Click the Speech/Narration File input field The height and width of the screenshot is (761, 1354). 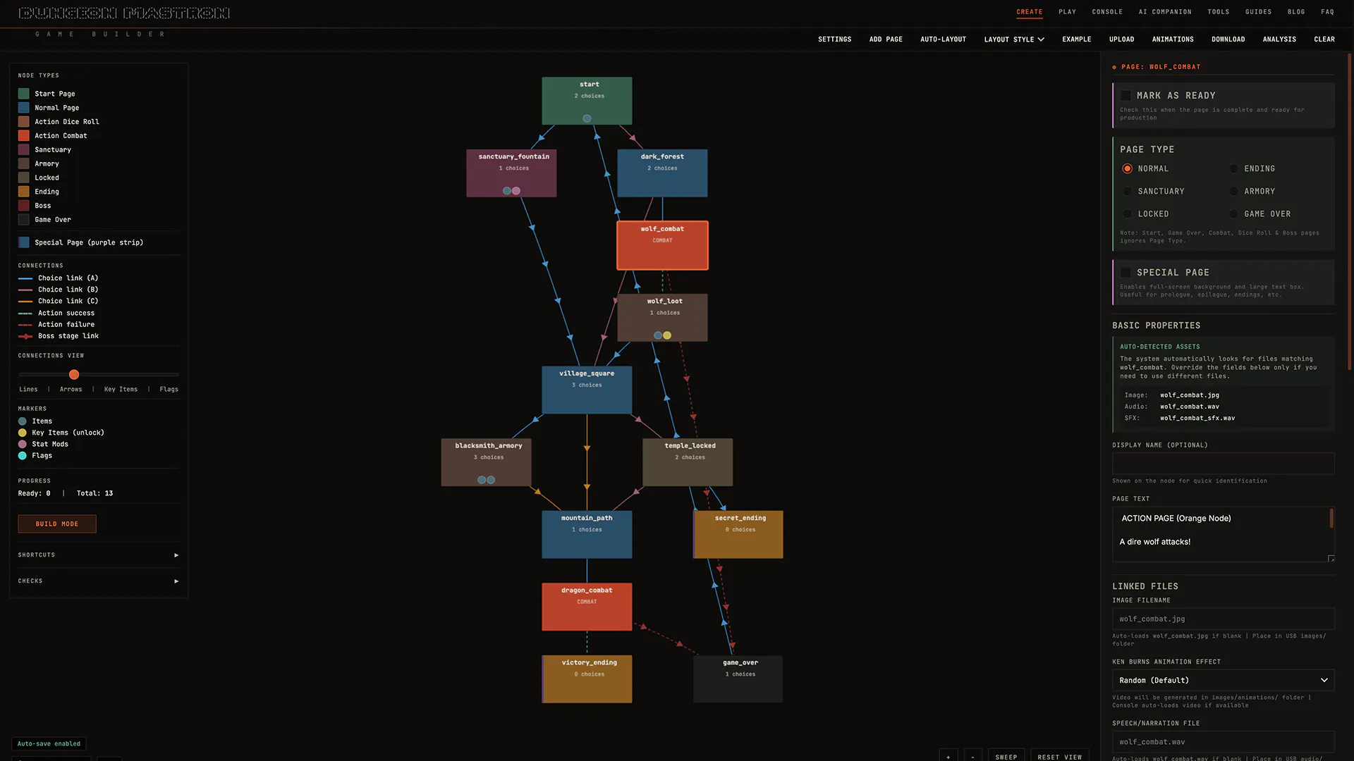point(1223,742)
